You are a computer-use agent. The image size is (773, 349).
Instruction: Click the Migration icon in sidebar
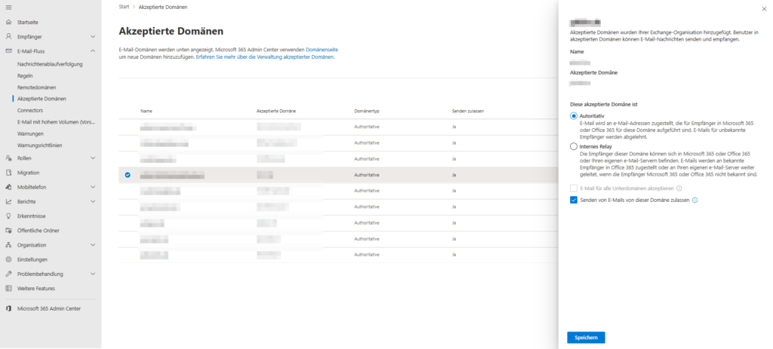point(9,173)
